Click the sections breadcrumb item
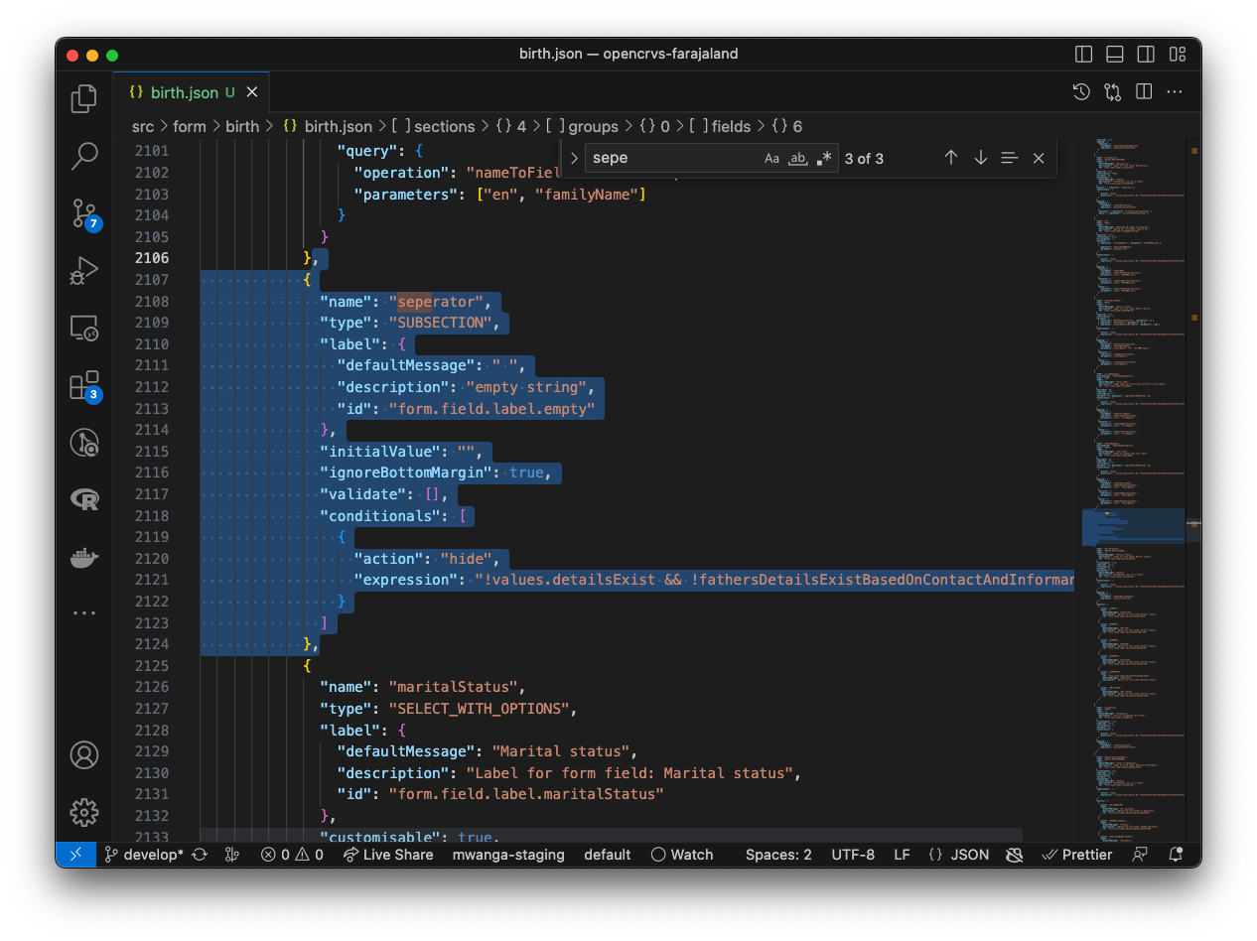This screenshot has height=941, width=1257. (x=444, y=126)
